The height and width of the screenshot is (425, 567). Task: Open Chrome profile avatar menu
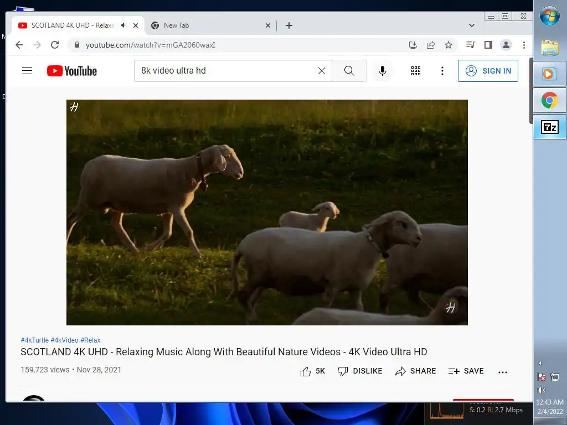[x=506, y=45]
